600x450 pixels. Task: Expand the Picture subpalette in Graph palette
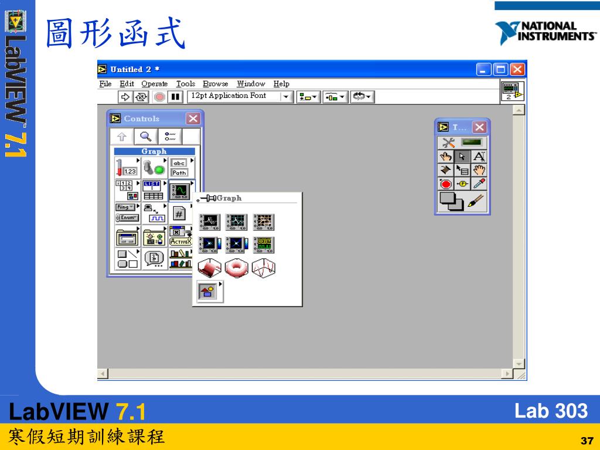[x=210, y=292]
